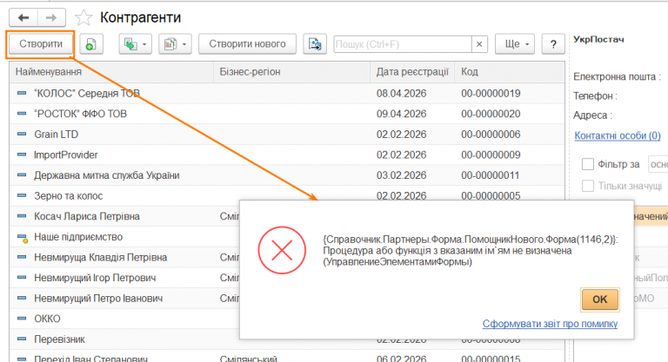Screen dimensions: 668x362
Task: Clear the search field with the X
Action: point(479,44)
